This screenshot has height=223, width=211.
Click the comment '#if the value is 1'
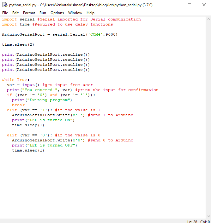pos(78,110)
